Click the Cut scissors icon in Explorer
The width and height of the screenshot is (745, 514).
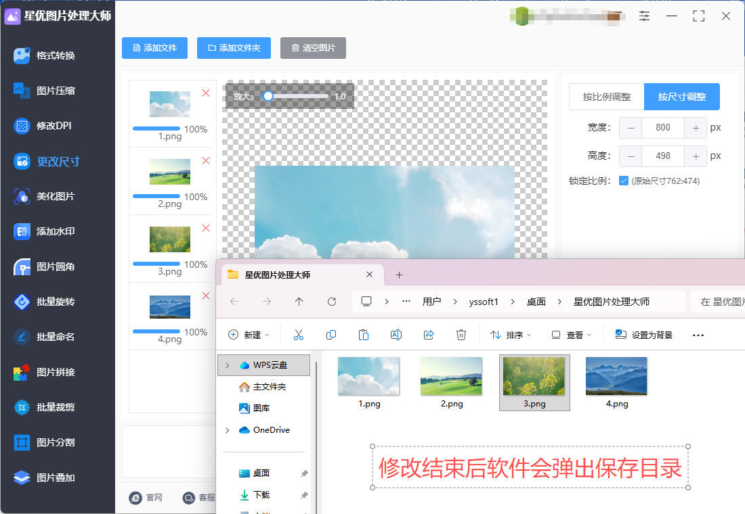tap(299, 335)
